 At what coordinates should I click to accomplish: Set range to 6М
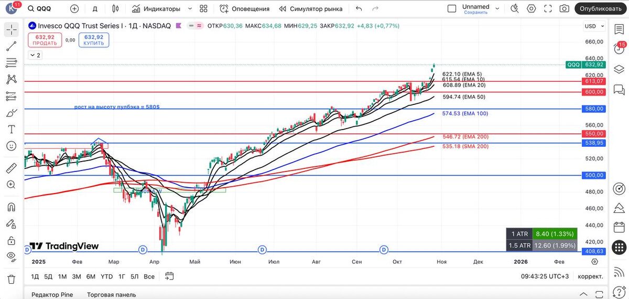click(91, 276)
